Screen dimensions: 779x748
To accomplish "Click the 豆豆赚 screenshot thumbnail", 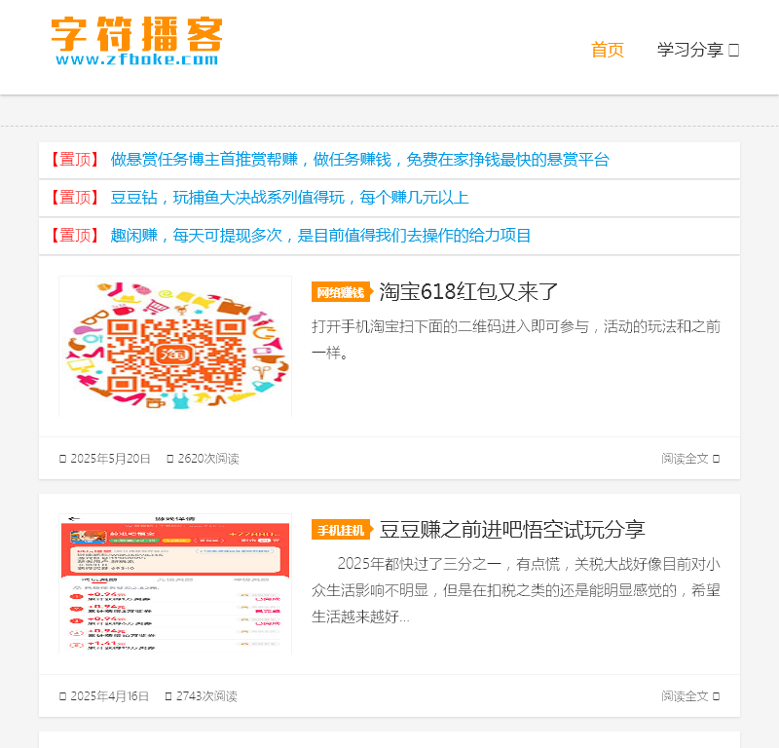I will 175,583.
